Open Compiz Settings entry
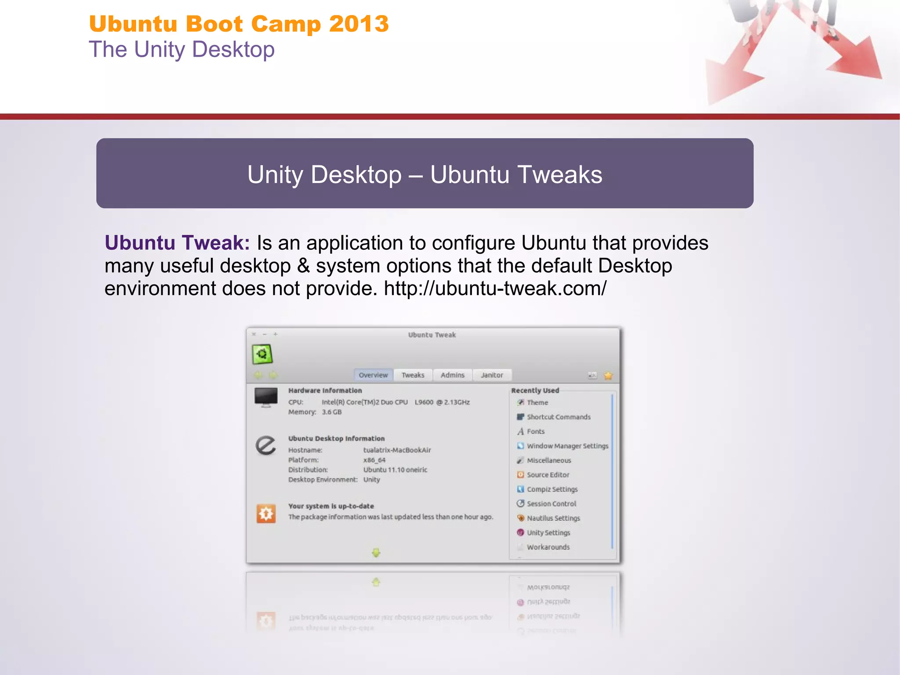 pyautogui.click(x=552, y=489)
